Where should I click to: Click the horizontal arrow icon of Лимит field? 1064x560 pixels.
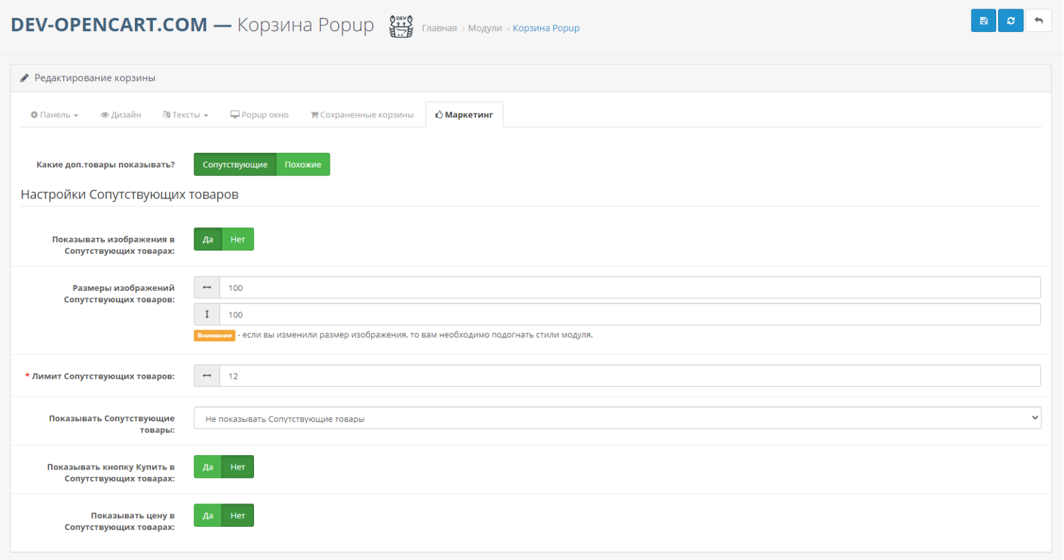(207, 376)
